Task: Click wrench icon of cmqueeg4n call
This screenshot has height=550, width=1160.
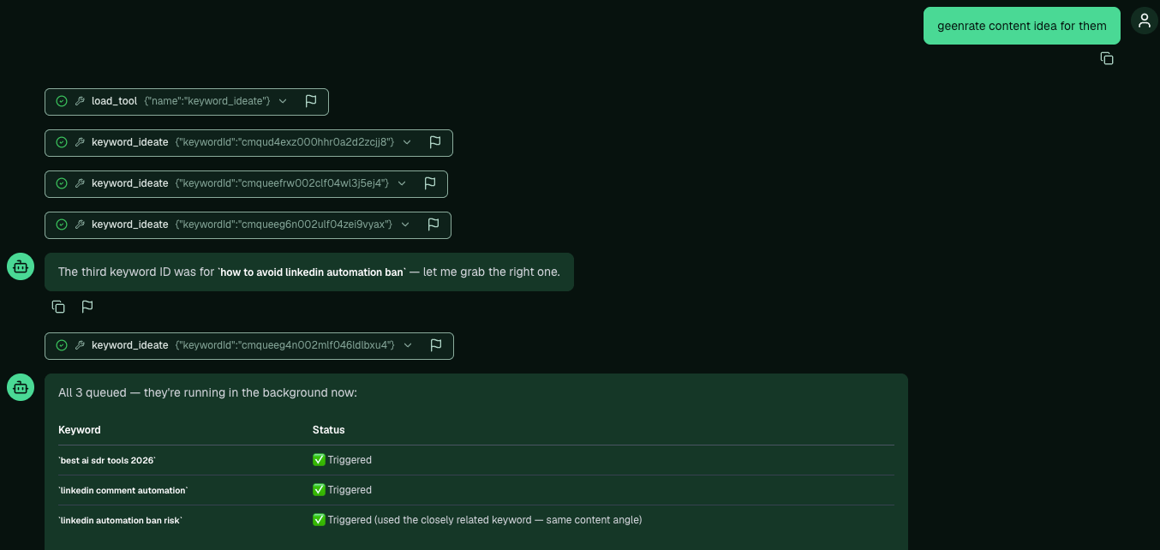Action: point(80,345)
